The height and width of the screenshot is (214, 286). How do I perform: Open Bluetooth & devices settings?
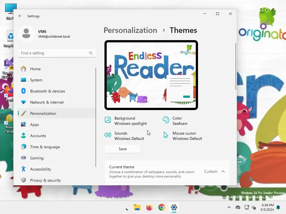[x=57, y=91]
